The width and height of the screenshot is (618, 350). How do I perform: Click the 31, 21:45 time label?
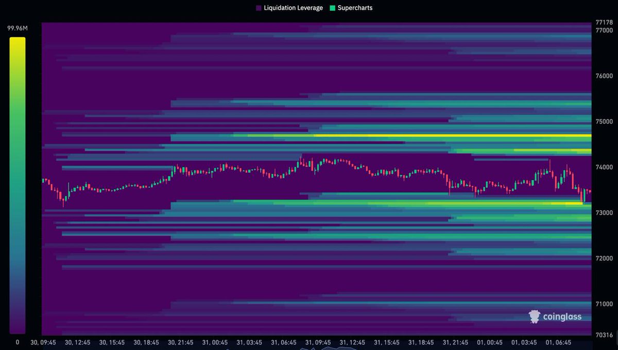click(x=456, y=342)
